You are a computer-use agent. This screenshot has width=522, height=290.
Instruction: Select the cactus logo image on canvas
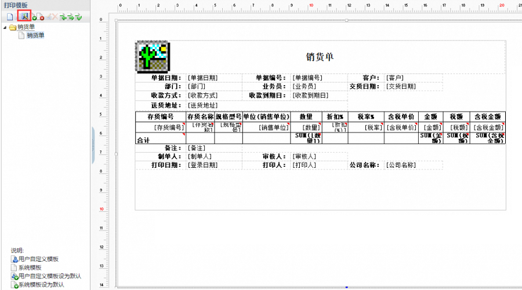[153, 57]
